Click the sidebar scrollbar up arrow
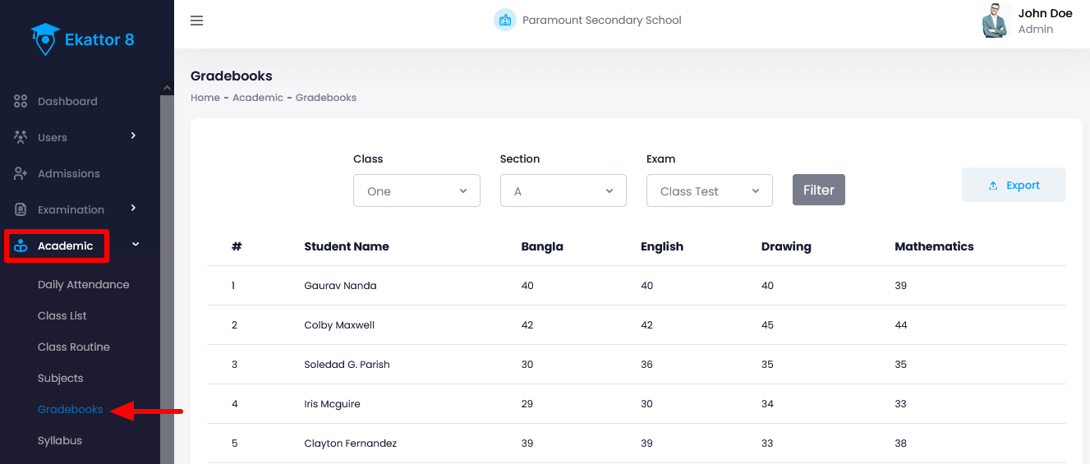Screen dimensions: 1090x464 click(x=167, y=89)
